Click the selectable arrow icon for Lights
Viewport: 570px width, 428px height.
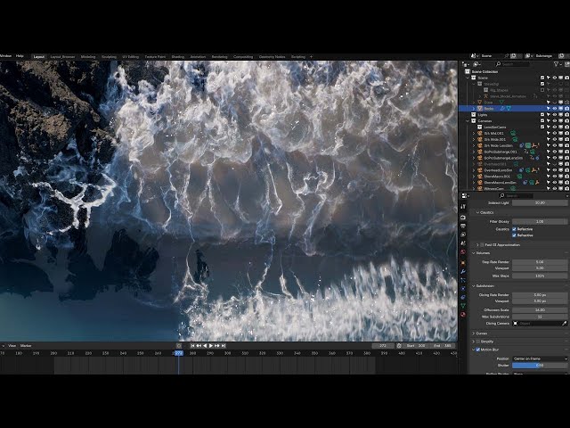[x=549, y=115]
